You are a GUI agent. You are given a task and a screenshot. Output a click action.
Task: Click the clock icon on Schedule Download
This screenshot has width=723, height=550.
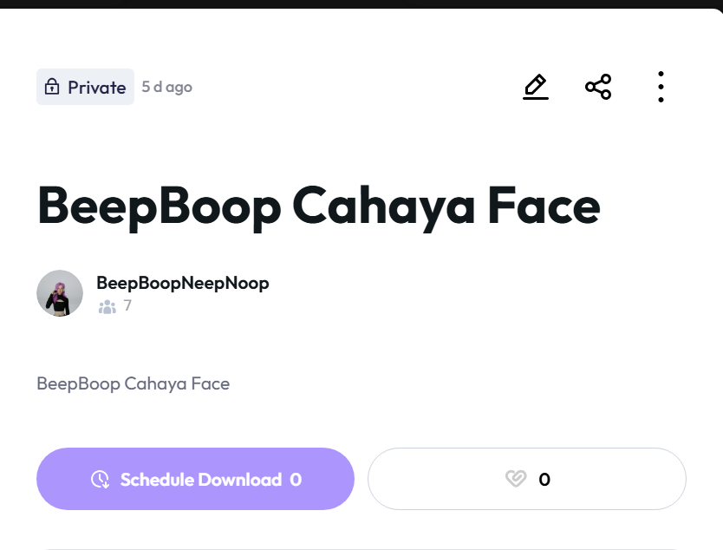101,479
